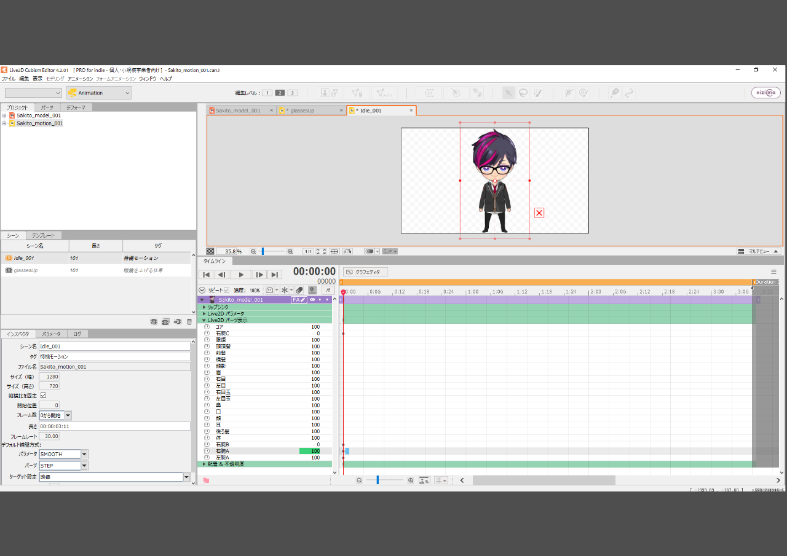Click the シーン名 input field
787x556 pixels.
[114, 347]
